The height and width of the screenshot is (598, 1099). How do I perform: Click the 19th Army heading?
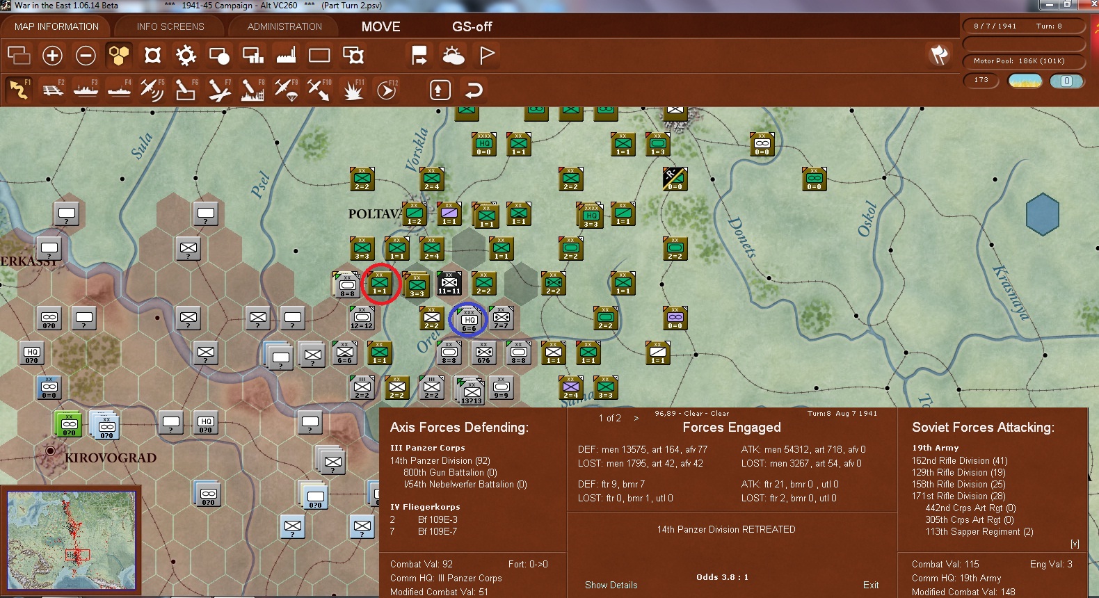click(935, 448)
